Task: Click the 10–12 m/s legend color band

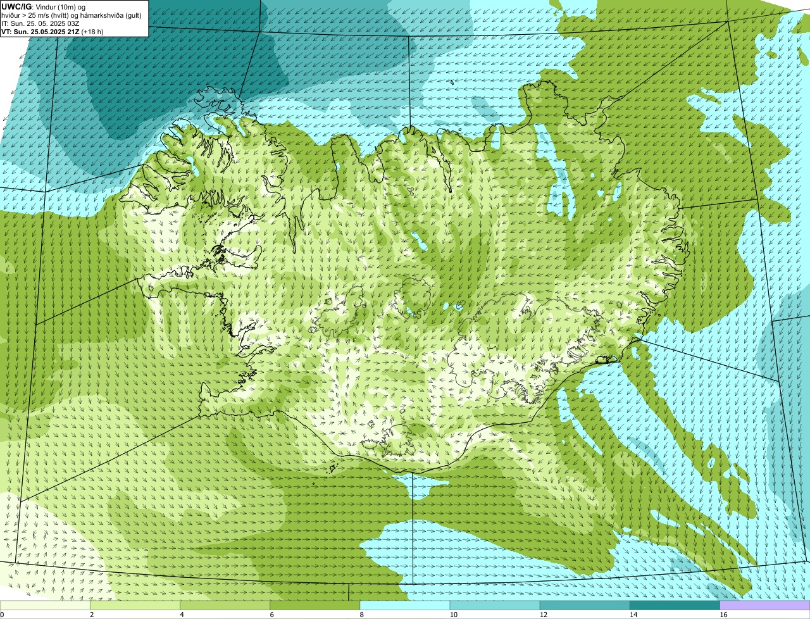Action: (x=495, y=605)
